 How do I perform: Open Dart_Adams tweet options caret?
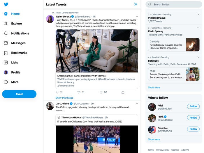click(137, 104)
